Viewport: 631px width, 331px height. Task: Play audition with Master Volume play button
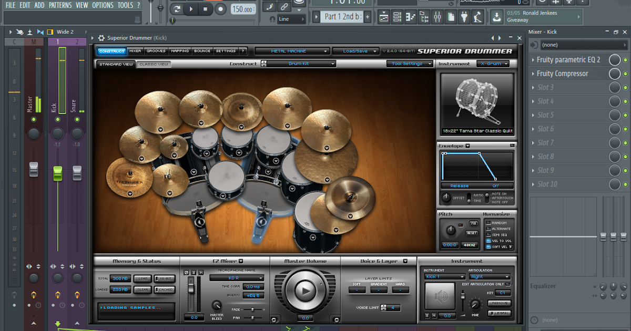coord(304,290)
